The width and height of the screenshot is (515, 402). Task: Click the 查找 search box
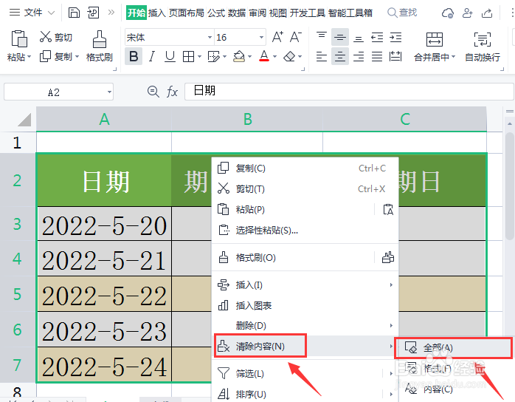click(x=402, y=13)
